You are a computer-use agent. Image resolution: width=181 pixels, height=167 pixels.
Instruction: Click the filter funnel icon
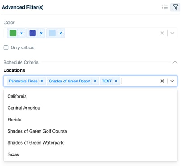tap(176, 7)
